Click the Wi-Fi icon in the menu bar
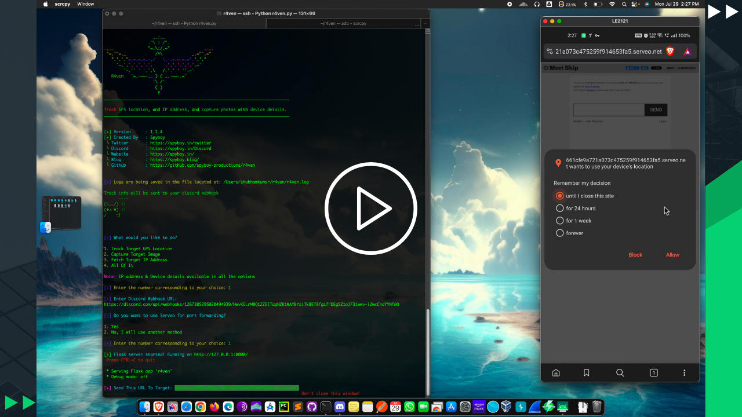Screen dimensions: 742x417 [612, 4]
